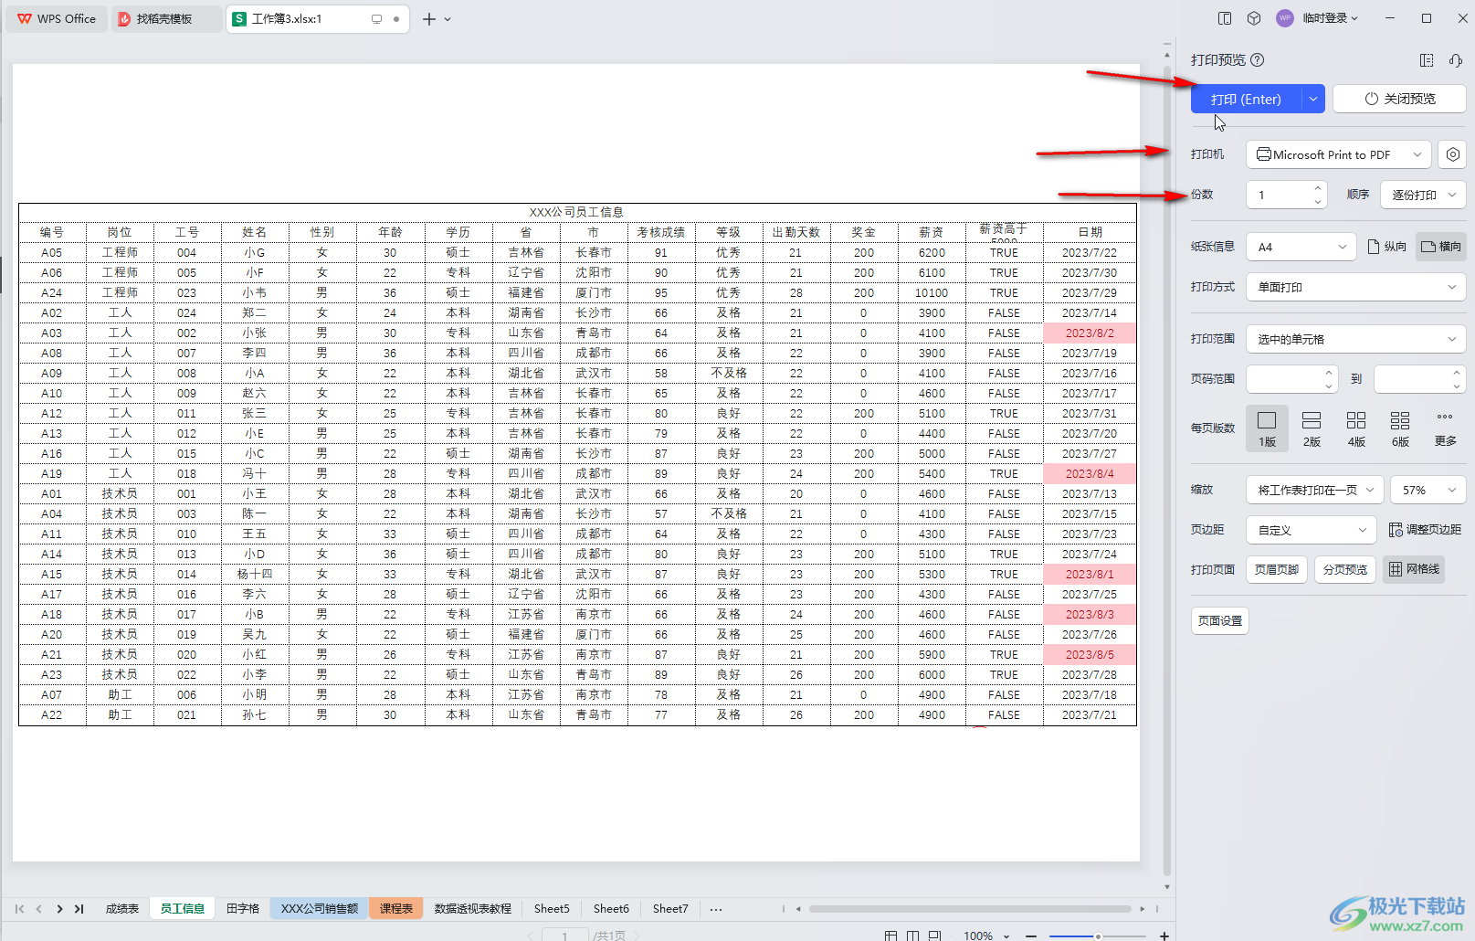Switch to the 员工信息 sheet tab
This screenshot has width=1475, height=941.
[183, 908]
